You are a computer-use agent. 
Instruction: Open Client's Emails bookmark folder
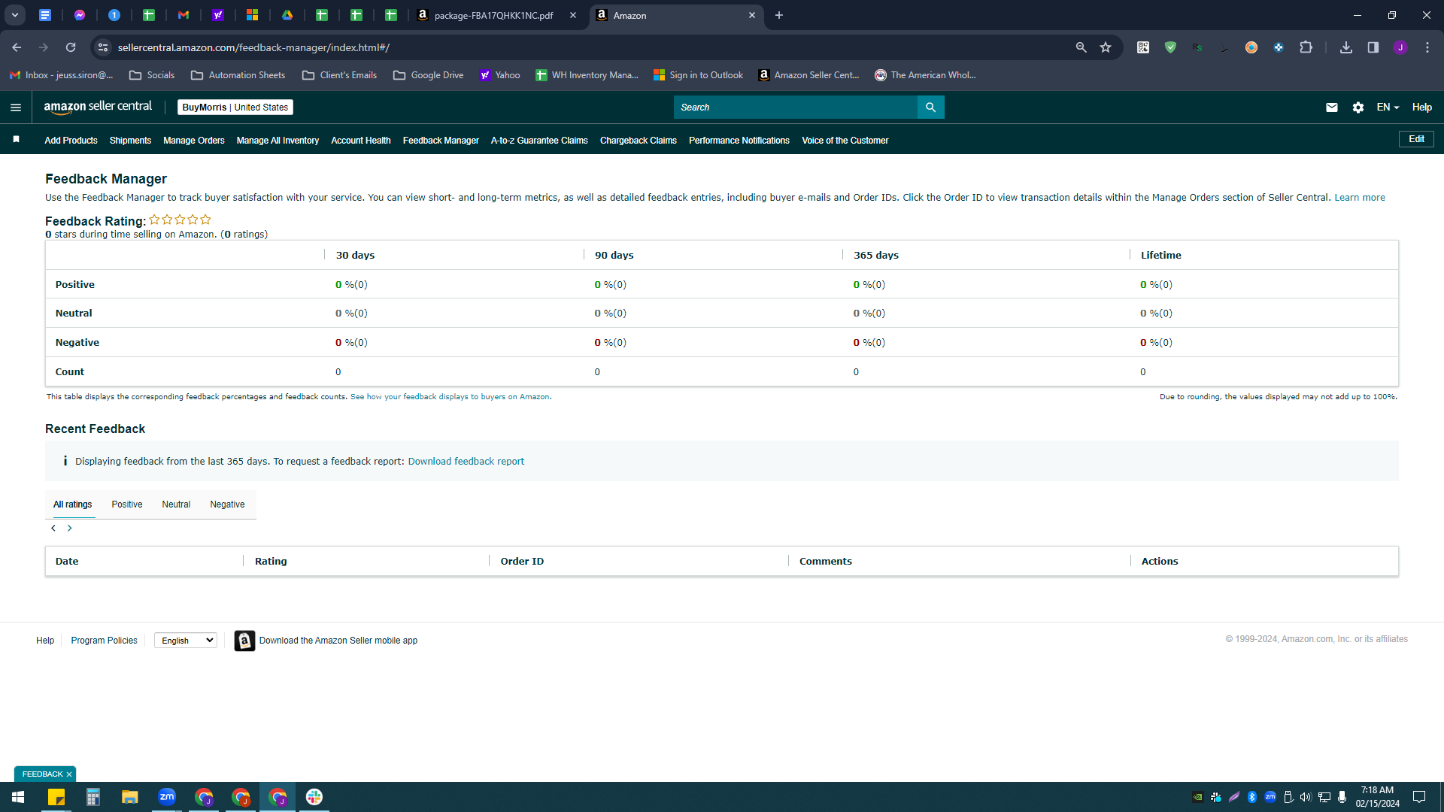pyautogui.click(x=340, y=75)
